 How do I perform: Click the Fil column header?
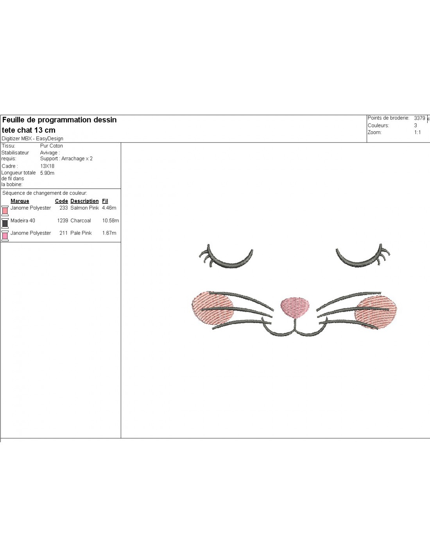(105, 201)
